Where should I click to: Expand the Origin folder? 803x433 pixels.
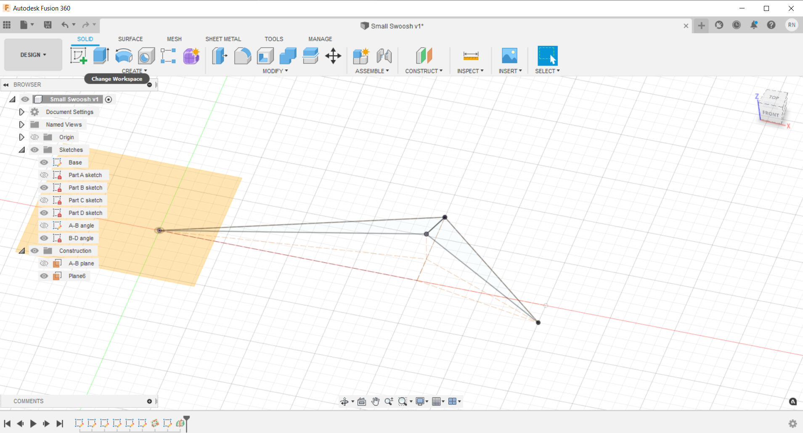pos(21,137)
